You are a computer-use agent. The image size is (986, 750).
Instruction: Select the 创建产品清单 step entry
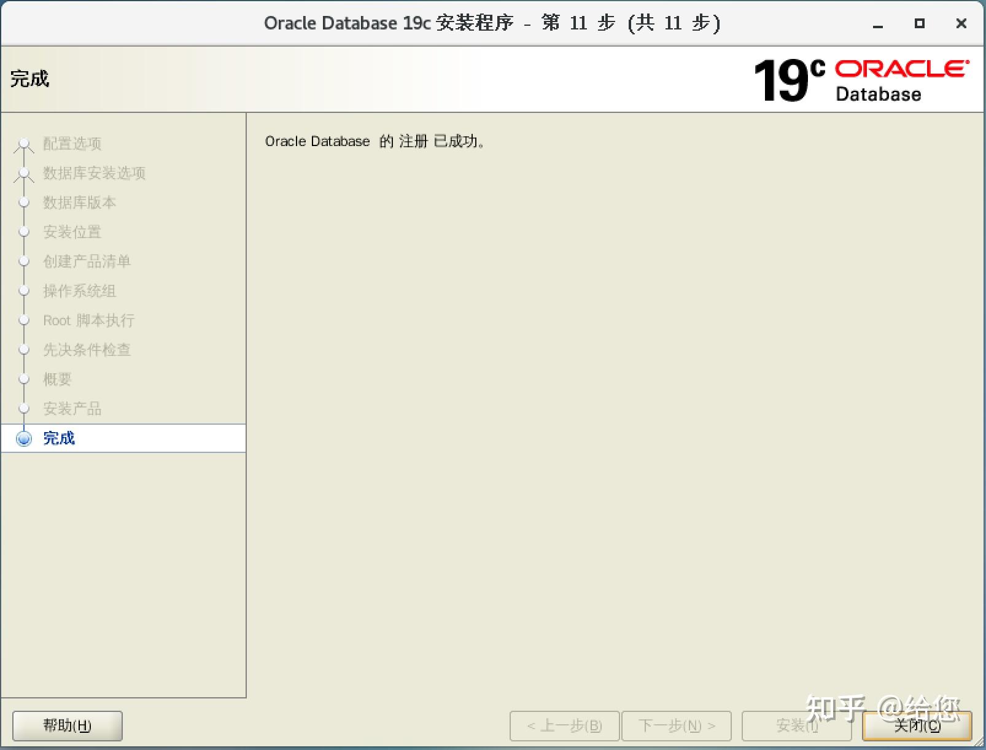(87, 261)
